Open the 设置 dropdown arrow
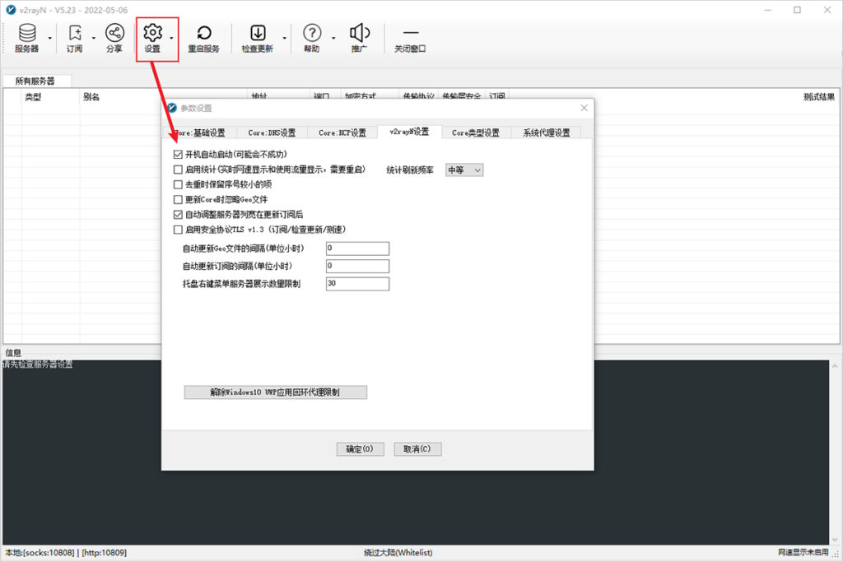This screenshot has height=562, width=843. point(171,39)
